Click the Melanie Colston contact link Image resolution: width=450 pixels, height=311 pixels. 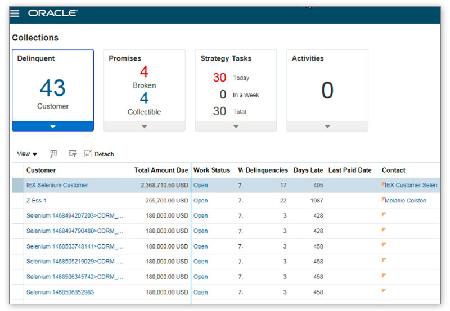[406, 200]
